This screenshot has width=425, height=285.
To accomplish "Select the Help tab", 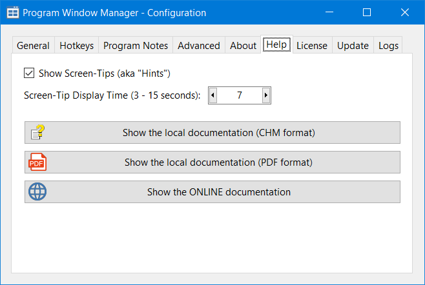I will (x=276, y=45).
